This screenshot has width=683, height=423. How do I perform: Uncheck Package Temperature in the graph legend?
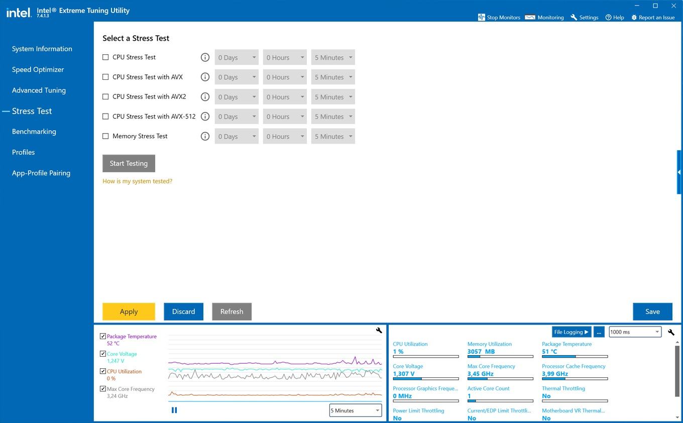103,336
